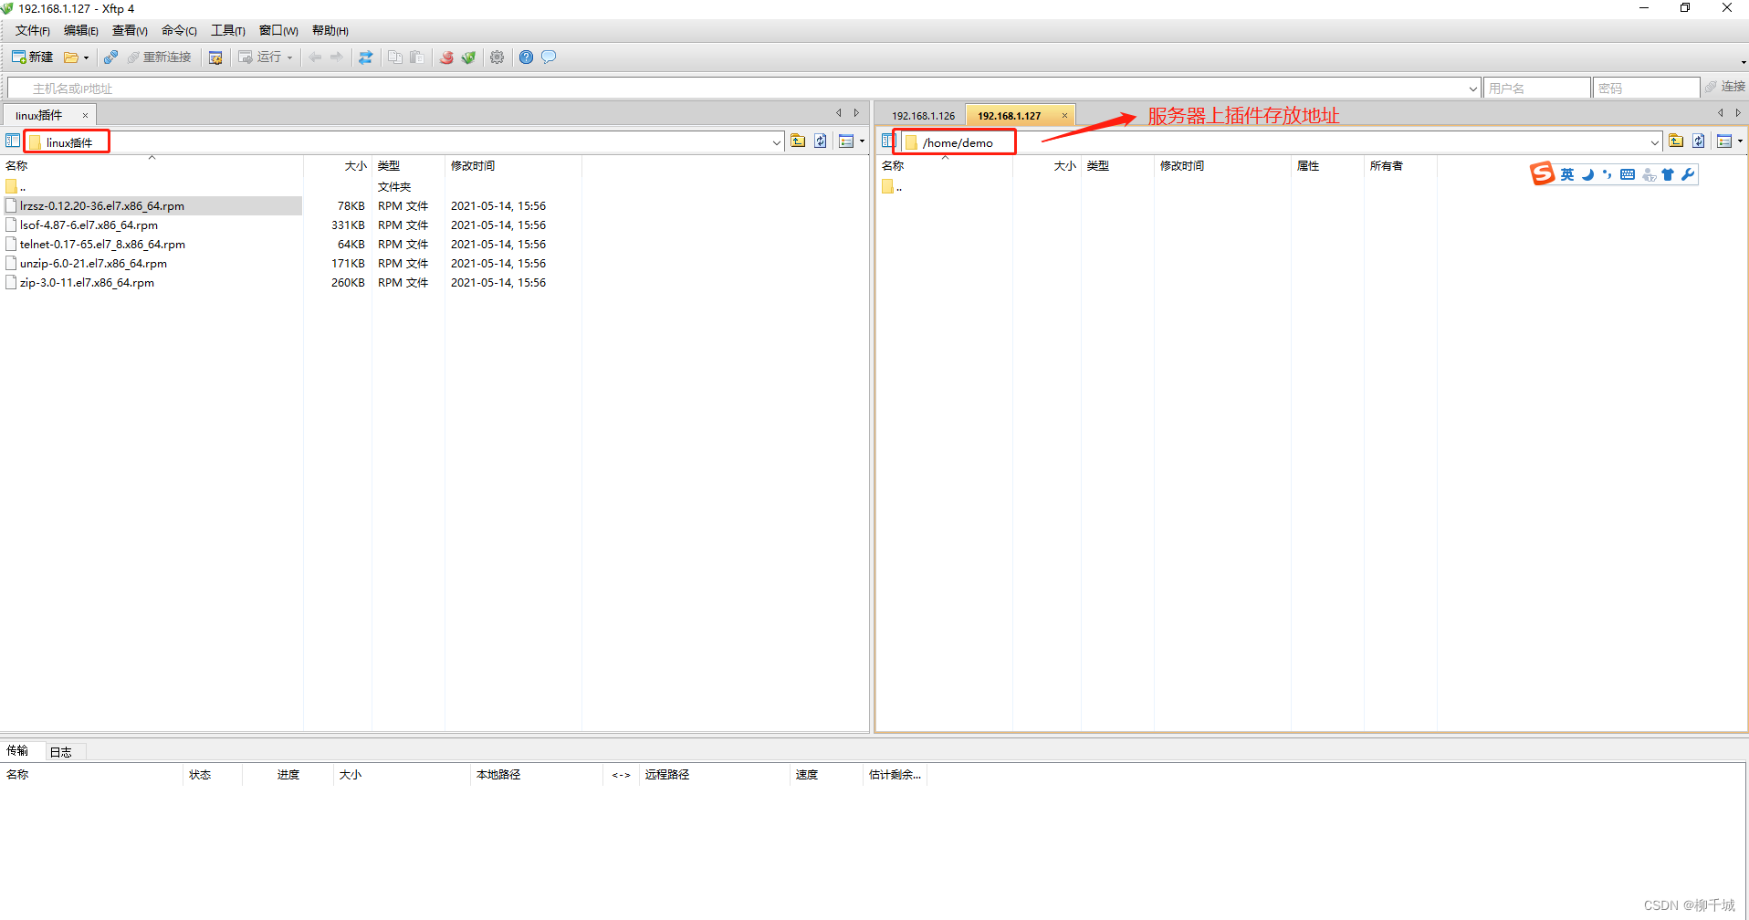Click the synchronize transfer arrows icon
This screenshot has height=920, width=1749.
pyautogui.click(x=365, y=57)
